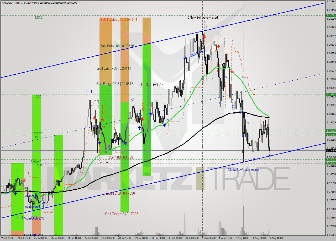Viewport: 336px width, 241px height.
Task: Click the '30 Jul 00:00' time axis label
Action: click(158, 238)
